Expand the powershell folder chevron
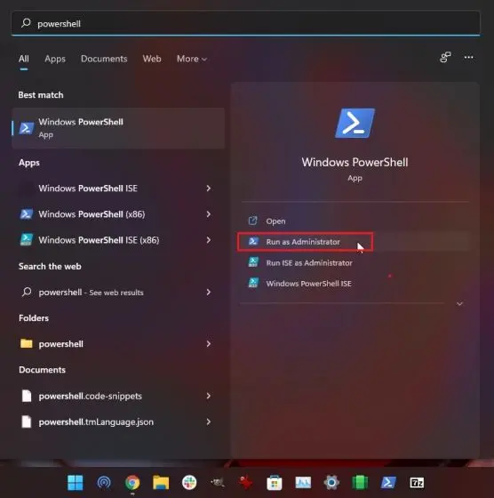The height and width of the screenshot is (498, 494). pyautogui.click(x=209, y=343)
